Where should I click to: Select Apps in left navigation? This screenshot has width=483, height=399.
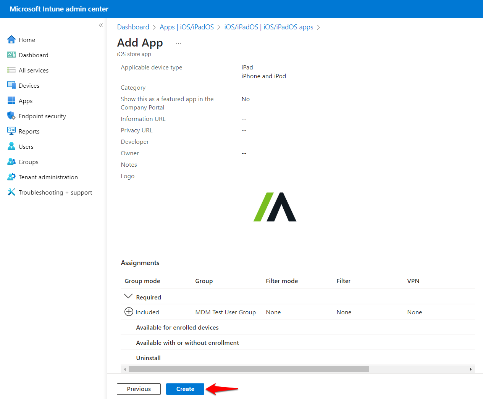coord(26,101)
